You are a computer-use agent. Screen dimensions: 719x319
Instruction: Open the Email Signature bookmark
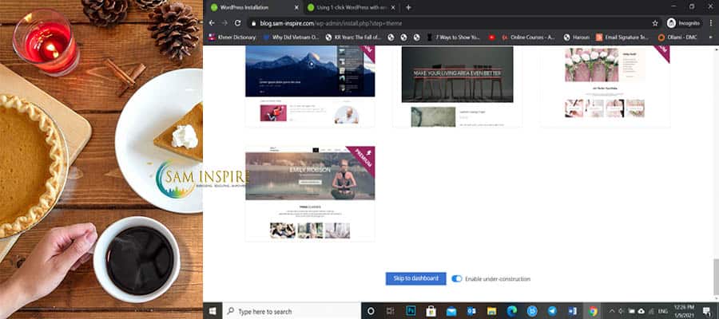pyautogui.click(x=622, y=37)
